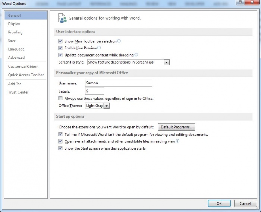Click the Help question mark button
This screenshot has height=212, width=261.
240,2
